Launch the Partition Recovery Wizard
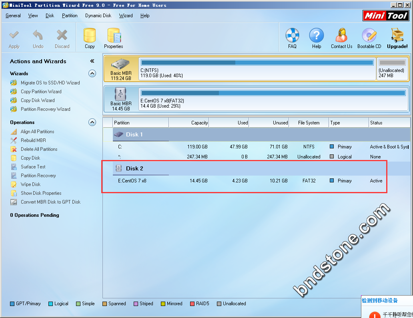The image size is (413, 318). [46, 109]
